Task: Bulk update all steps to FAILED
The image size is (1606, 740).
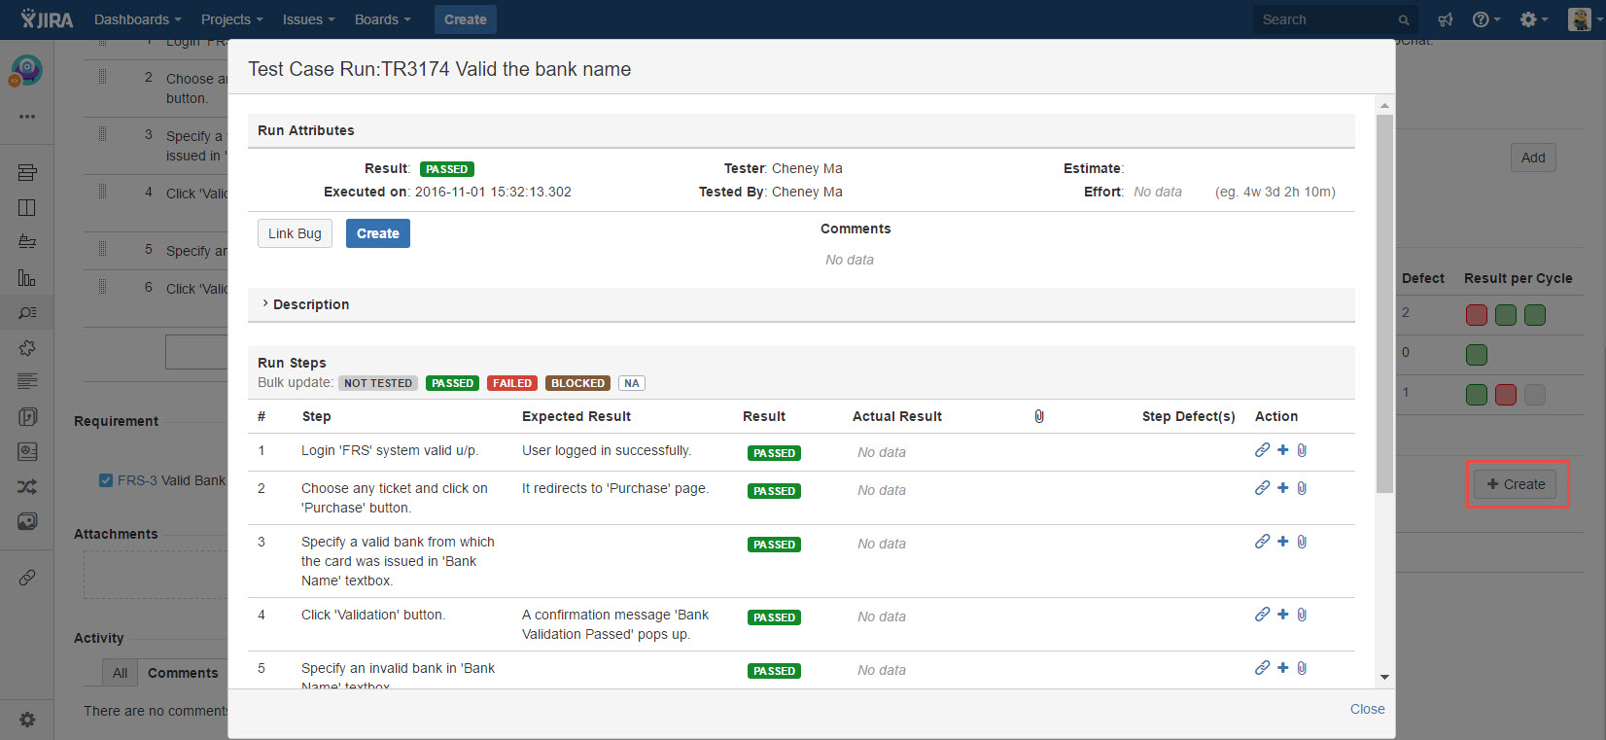Action: [x=512, y=383]
